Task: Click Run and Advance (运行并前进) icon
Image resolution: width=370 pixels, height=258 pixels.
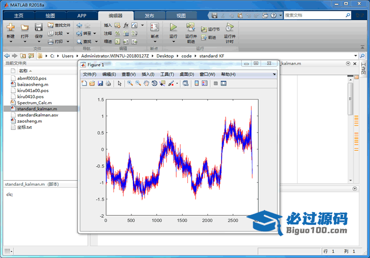Action: pyautogui.click(x=190, y=27)
